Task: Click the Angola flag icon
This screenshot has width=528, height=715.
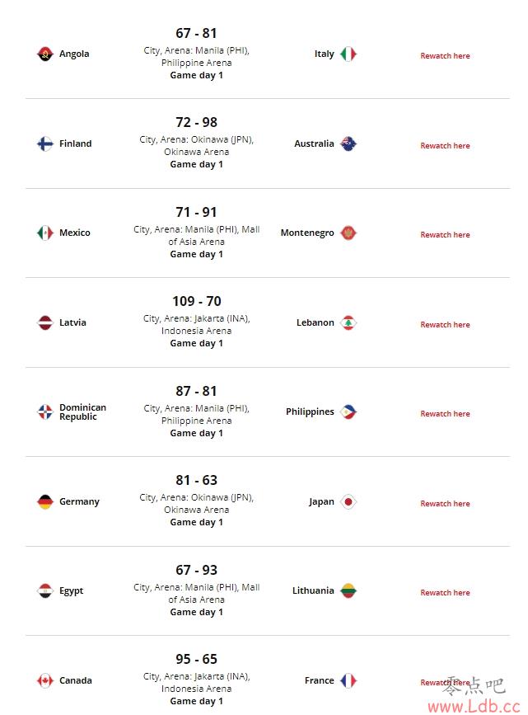Action: pos(45,54)
